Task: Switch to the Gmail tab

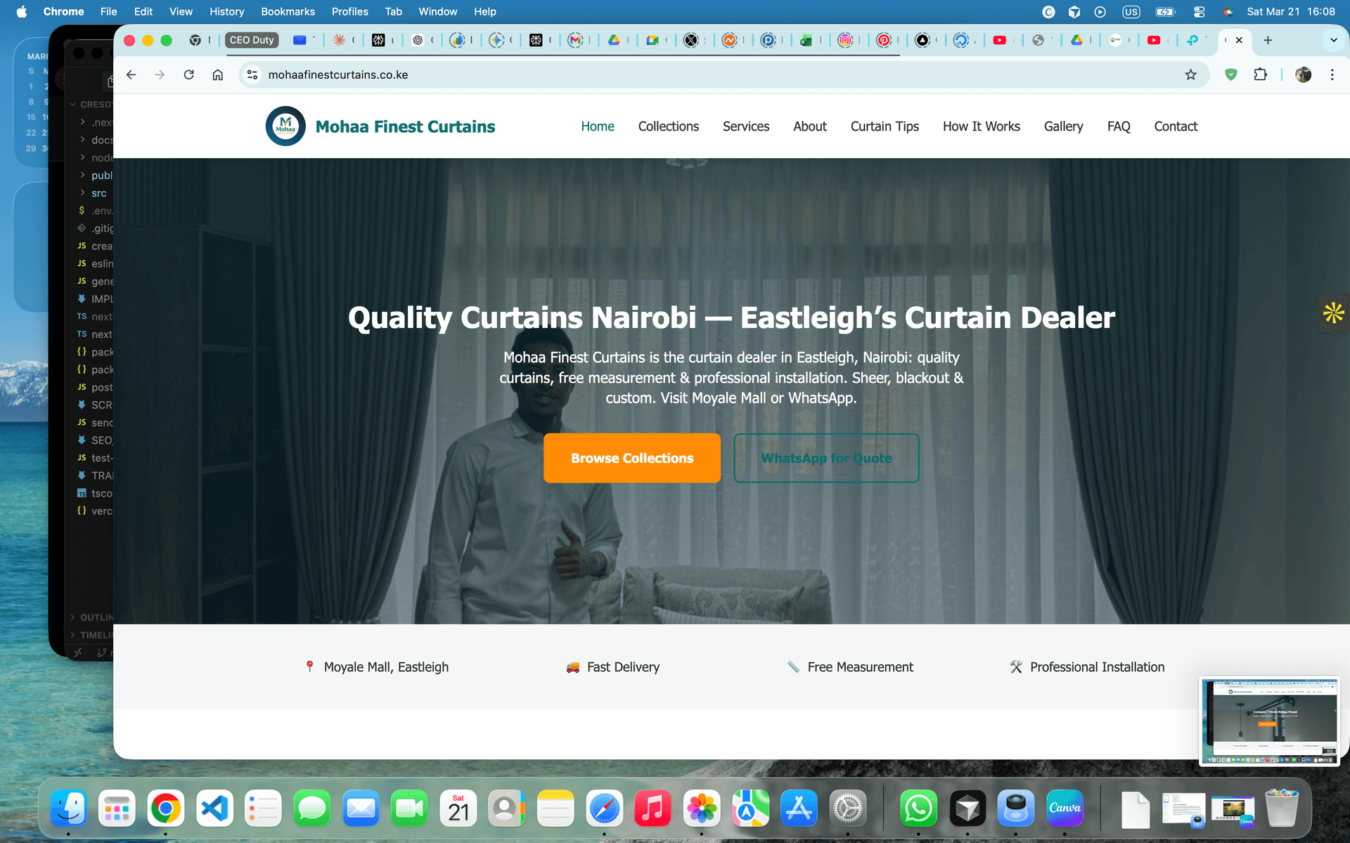Action: coord(576,40)
